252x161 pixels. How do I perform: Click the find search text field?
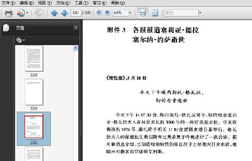(x=181, y=13)
